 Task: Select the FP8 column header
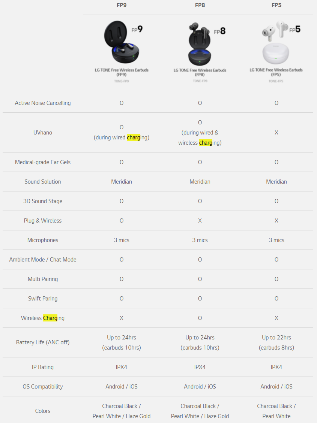[x=200, y=5]
